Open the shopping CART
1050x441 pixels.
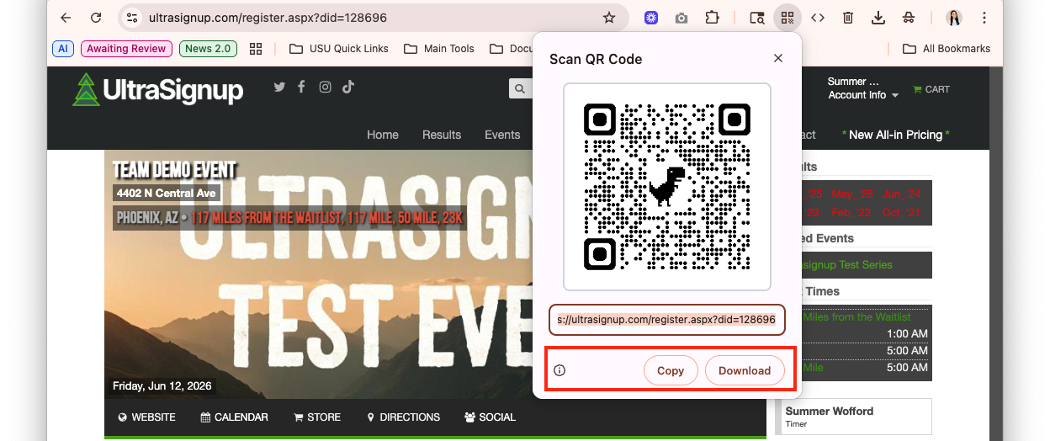[931, 89]
